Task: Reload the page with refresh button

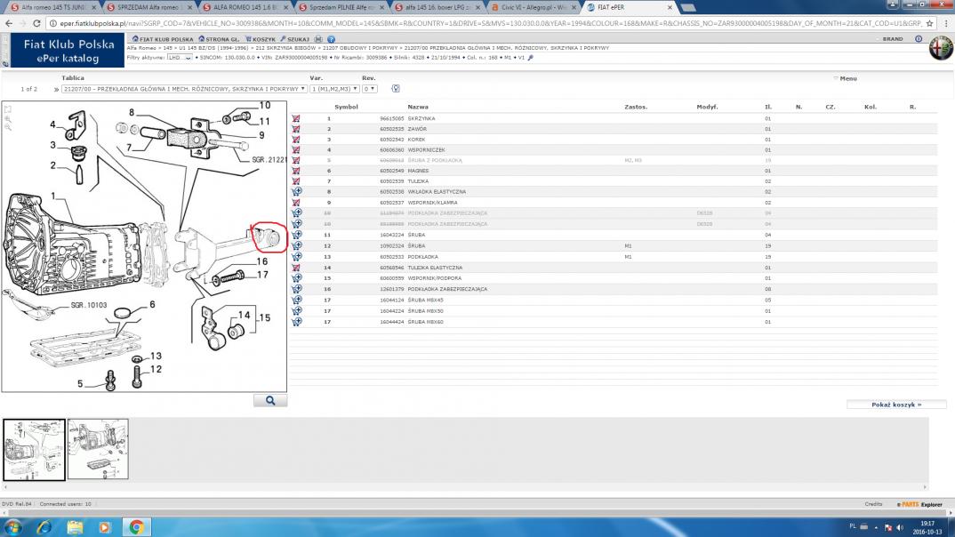Action: (x=36, y=23)
